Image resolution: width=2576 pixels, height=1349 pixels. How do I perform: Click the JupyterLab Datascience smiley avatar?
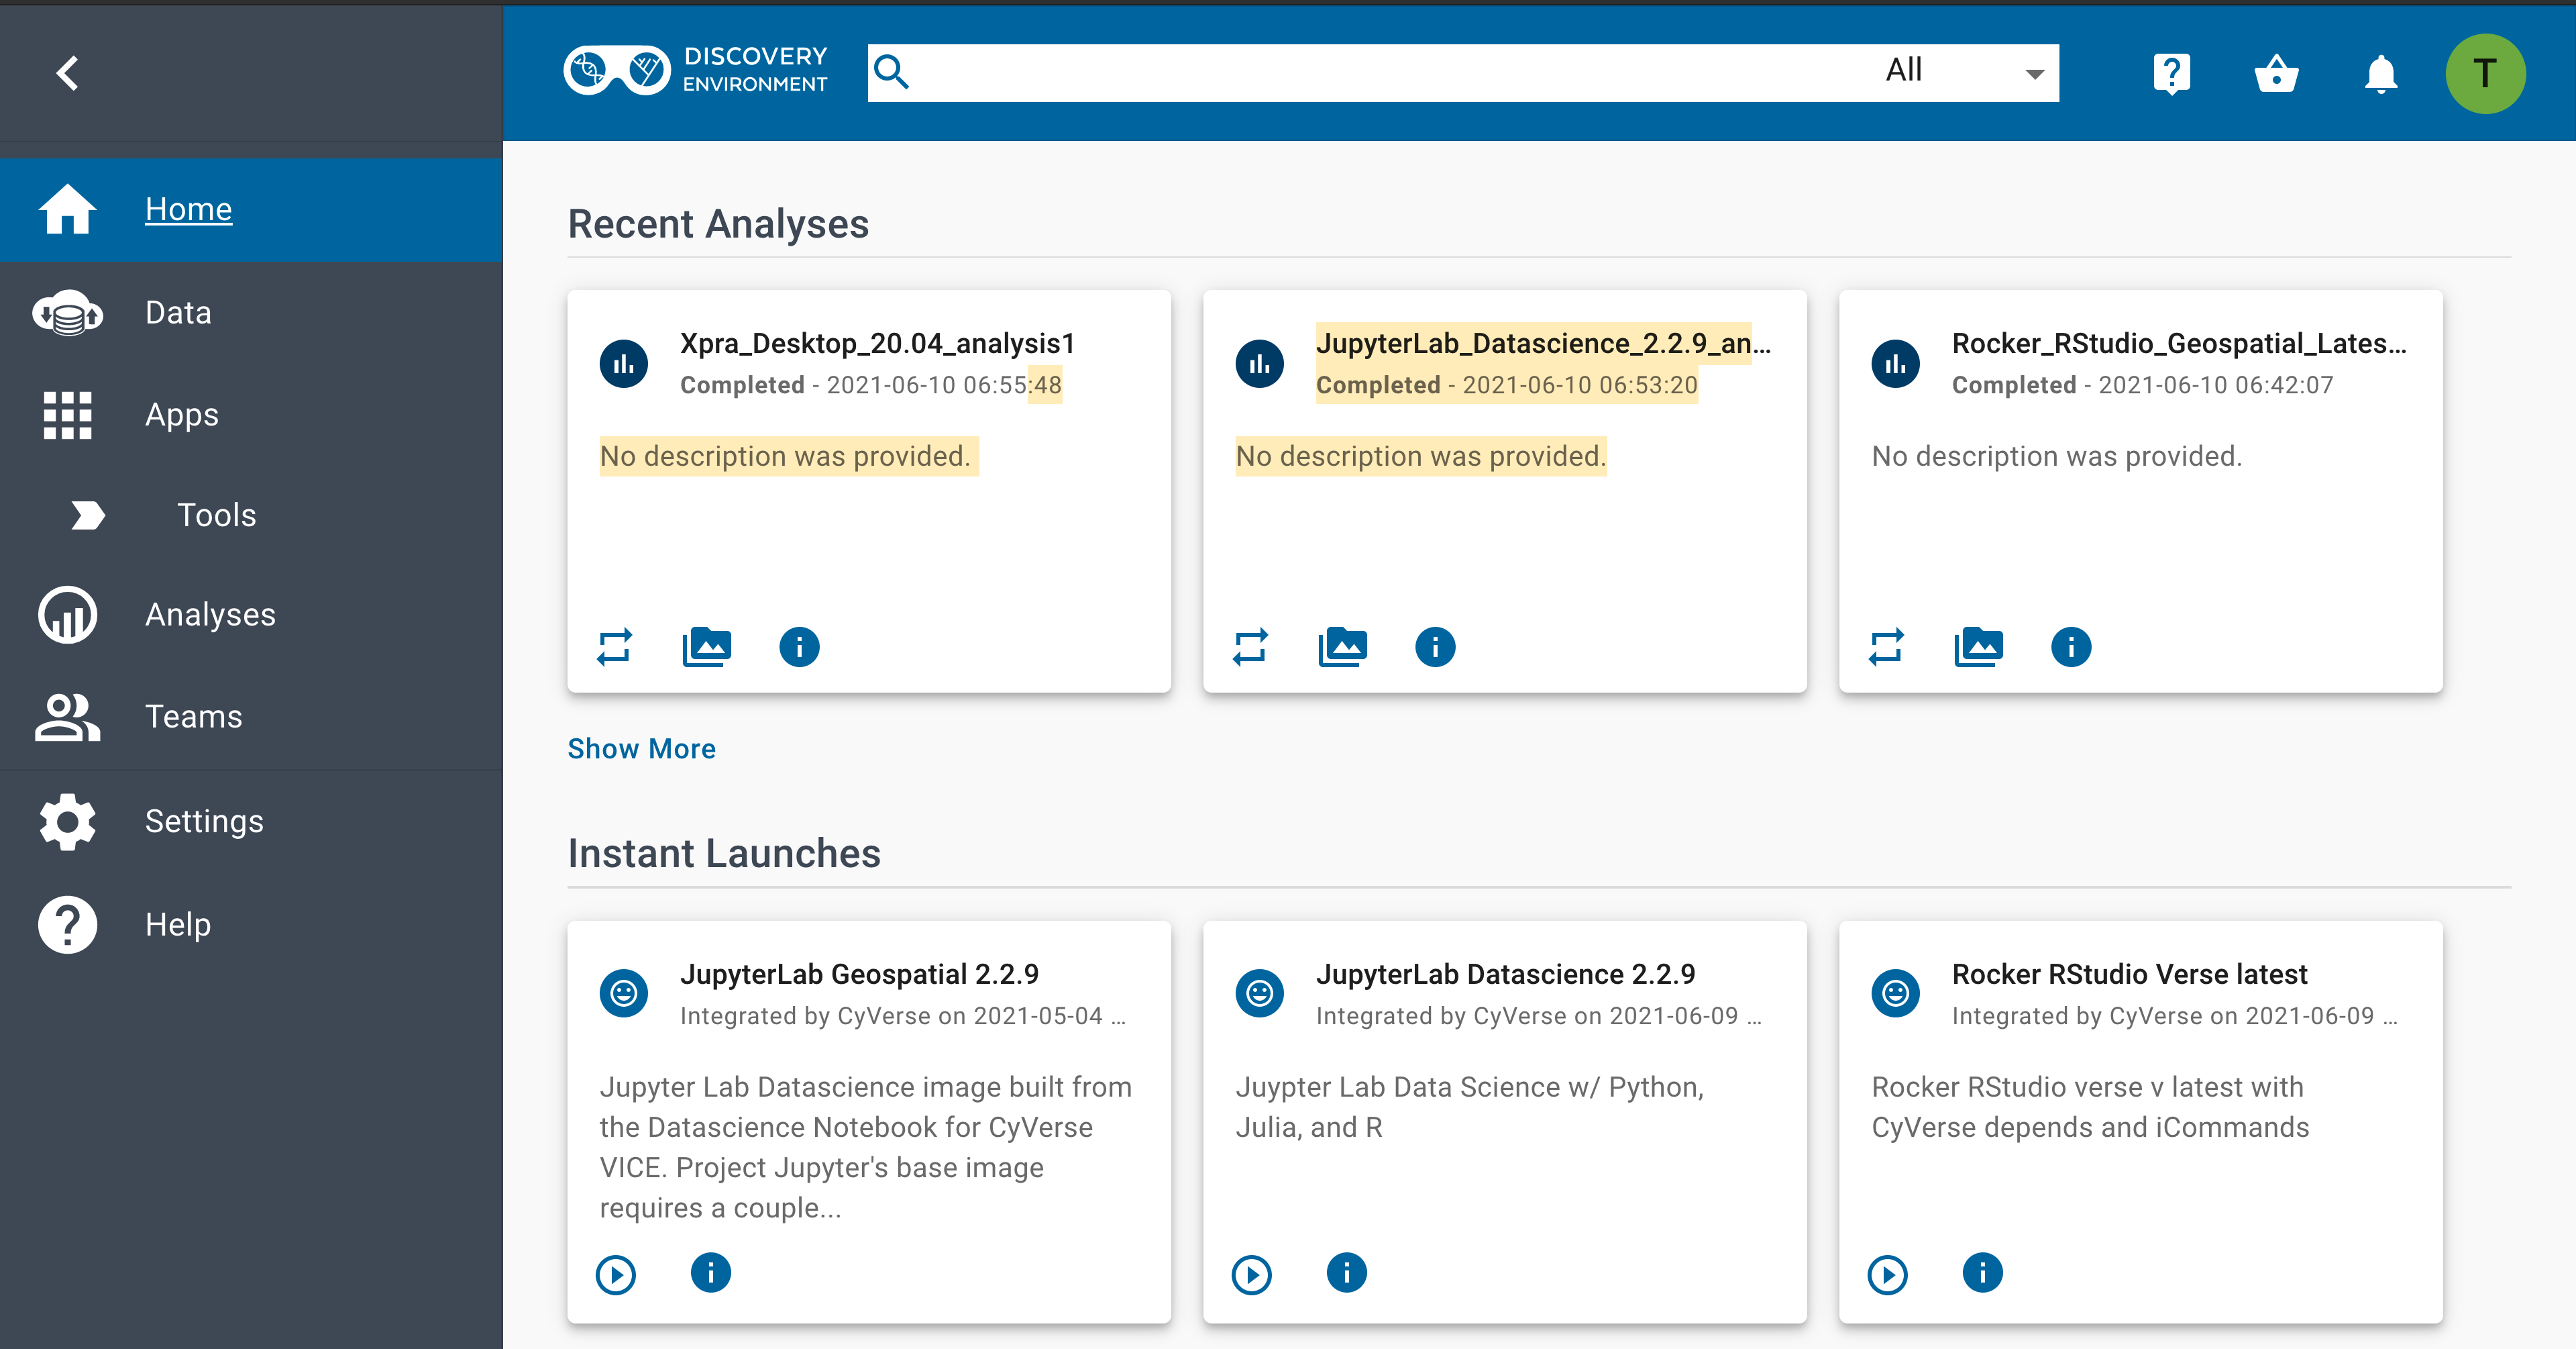pyautogui.click(x=1260, y=994)
